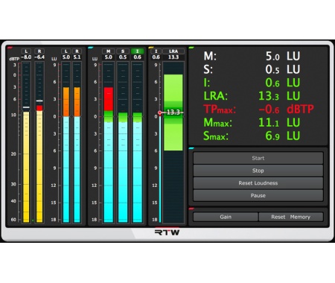Click the Start button
The height and width of the screenshot is (283, 335).
pos(258,158)
